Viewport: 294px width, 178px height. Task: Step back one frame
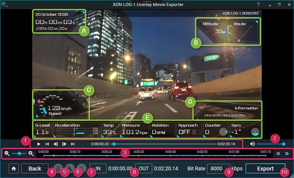56,144
